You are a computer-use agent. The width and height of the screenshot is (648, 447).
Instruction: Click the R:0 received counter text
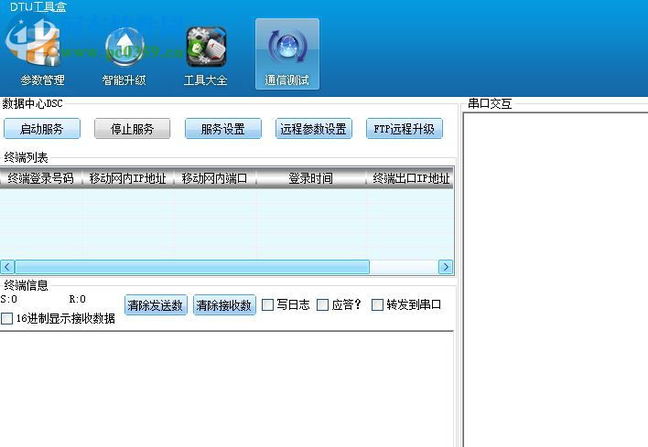(77, 299)
